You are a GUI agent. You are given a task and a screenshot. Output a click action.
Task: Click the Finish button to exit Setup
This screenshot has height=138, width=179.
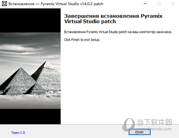pos(140,132)
